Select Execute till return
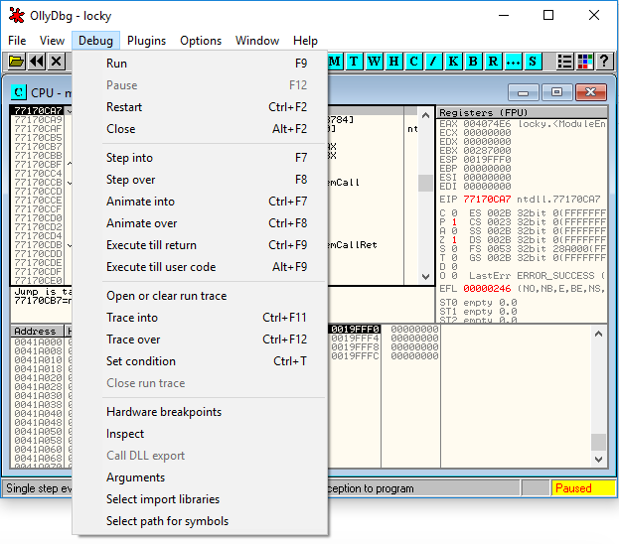619x544 pixels. coord(200,245)
